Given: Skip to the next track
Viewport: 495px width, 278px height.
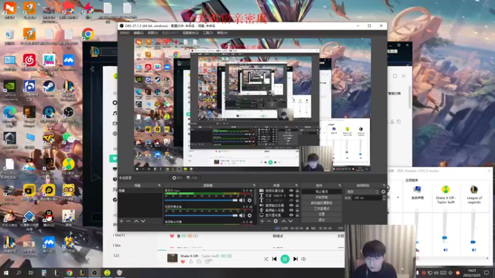Looking at the screenshot, I should (x=296, y=259).
